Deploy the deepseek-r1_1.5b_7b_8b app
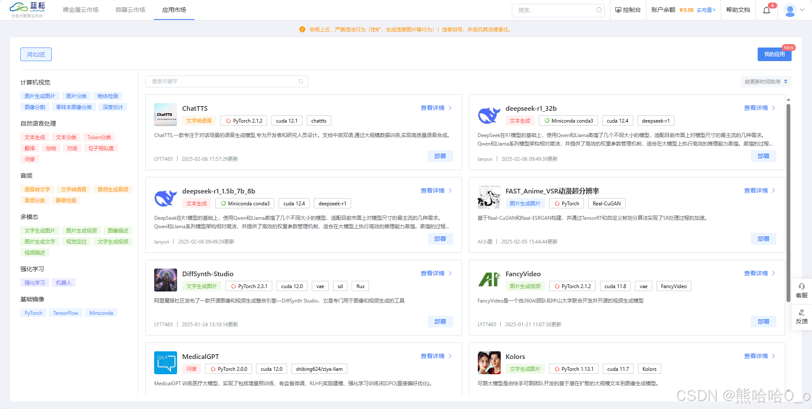Viewport: 812px width, 409px height. [x=440, y=239]
